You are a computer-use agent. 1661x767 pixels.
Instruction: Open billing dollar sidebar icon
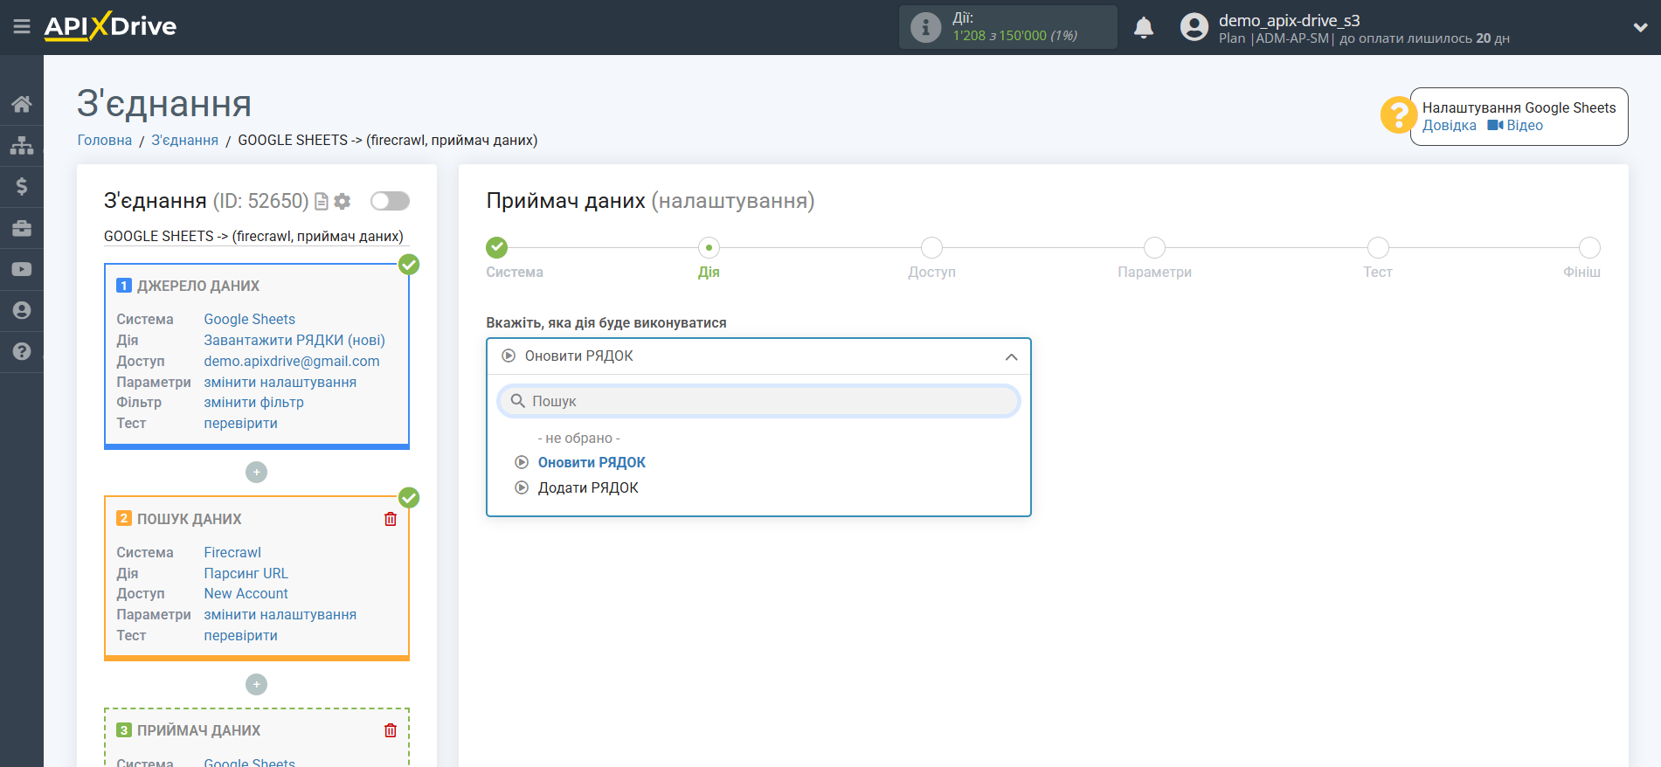(22, 186)
